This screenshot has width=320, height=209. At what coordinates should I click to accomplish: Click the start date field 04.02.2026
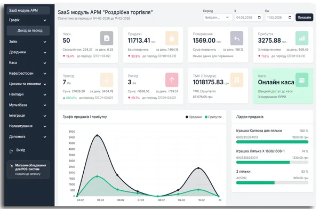248,18
